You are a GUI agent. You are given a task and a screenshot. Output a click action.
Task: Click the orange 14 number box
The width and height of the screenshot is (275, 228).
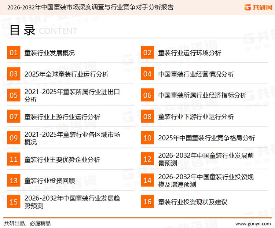click(147, 180)
